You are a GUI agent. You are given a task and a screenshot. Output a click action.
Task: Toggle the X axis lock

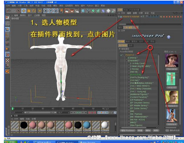(x=46, y=11)
